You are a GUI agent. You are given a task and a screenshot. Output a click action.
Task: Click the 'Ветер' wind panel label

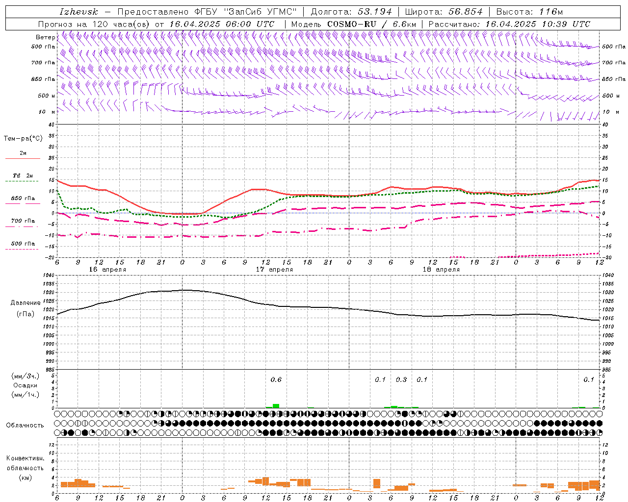(x=45, y=37)
